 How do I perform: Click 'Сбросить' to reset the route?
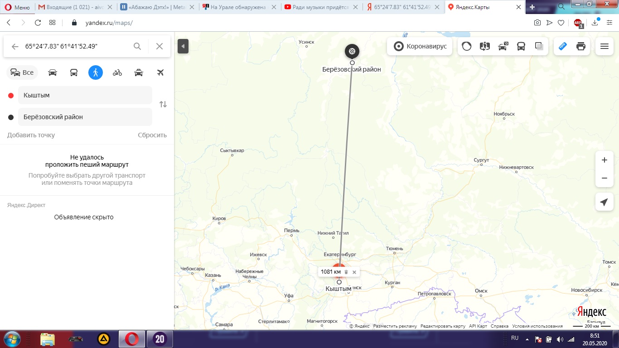152,135
